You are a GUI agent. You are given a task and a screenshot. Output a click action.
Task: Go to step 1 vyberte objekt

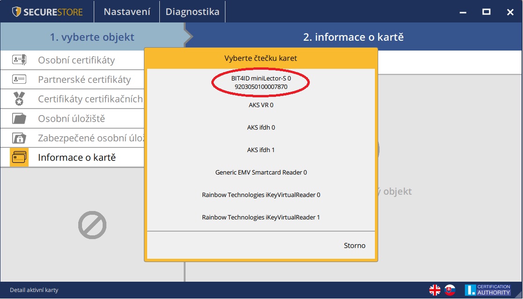click(x=92, y=37)
